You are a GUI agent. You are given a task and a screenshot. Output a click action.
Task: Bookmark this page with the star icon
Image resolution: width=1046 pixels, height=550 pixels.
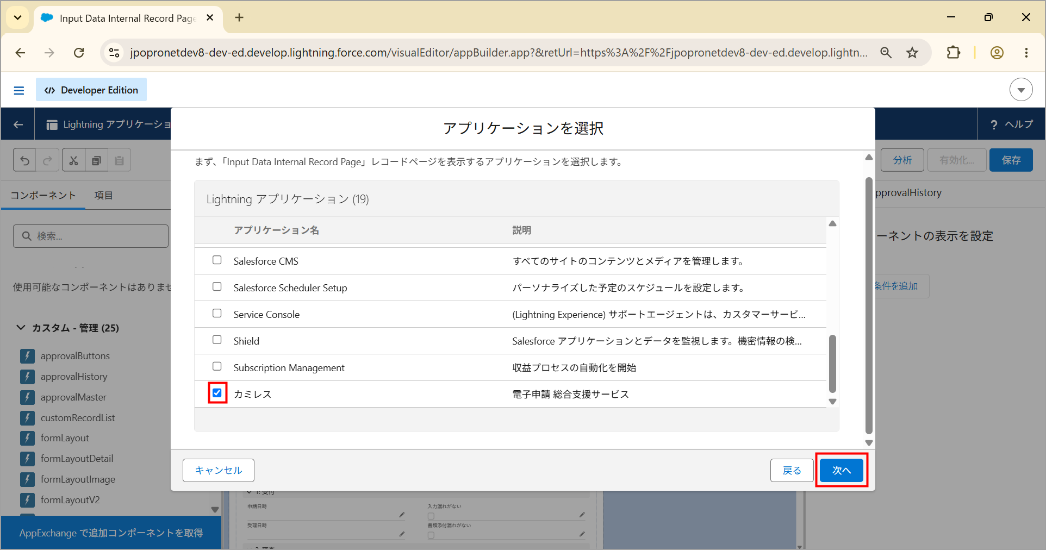(x=912, y=53)
